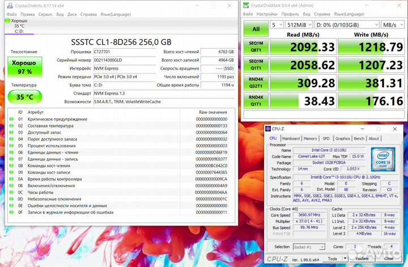The height and width of the screenshot is (267, 408).
Task: Click status icon for Команды хост-чтения row
Action: point(11,166)
